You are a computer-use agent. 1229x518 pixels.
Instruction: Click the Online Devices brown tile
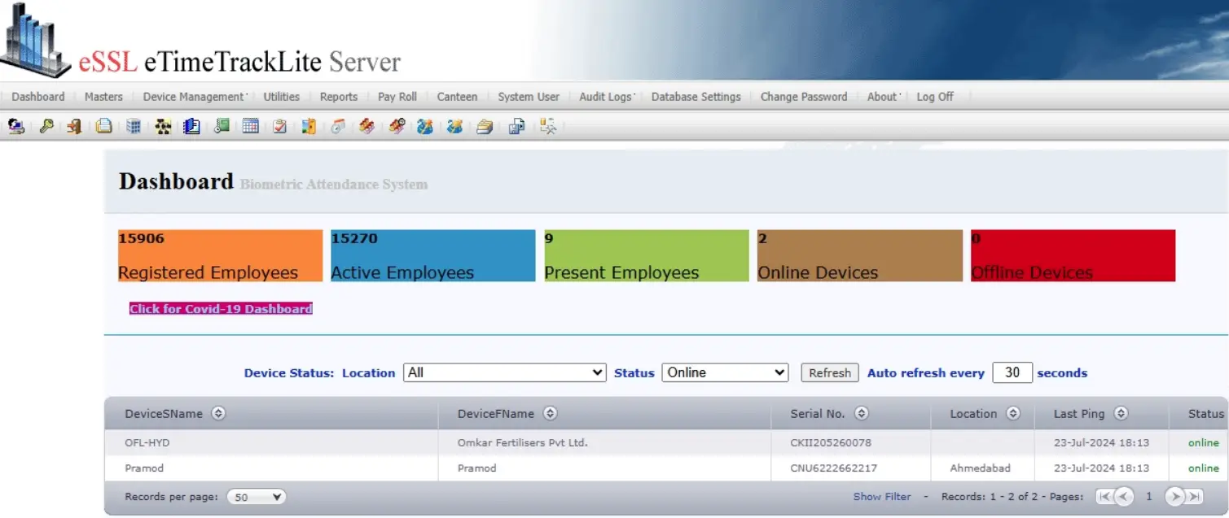(860, 255)
